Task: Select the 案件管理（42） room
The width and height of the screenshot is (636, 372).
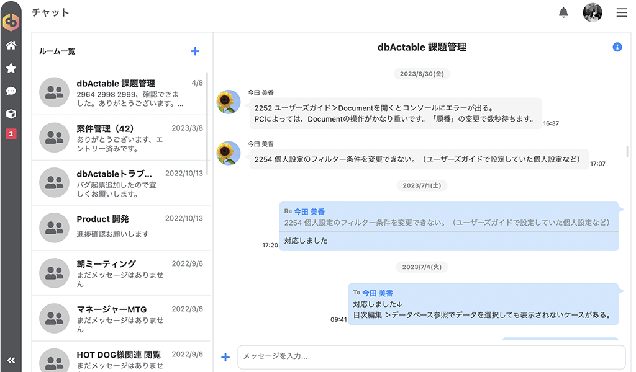Action: click(x=121, y=138)
